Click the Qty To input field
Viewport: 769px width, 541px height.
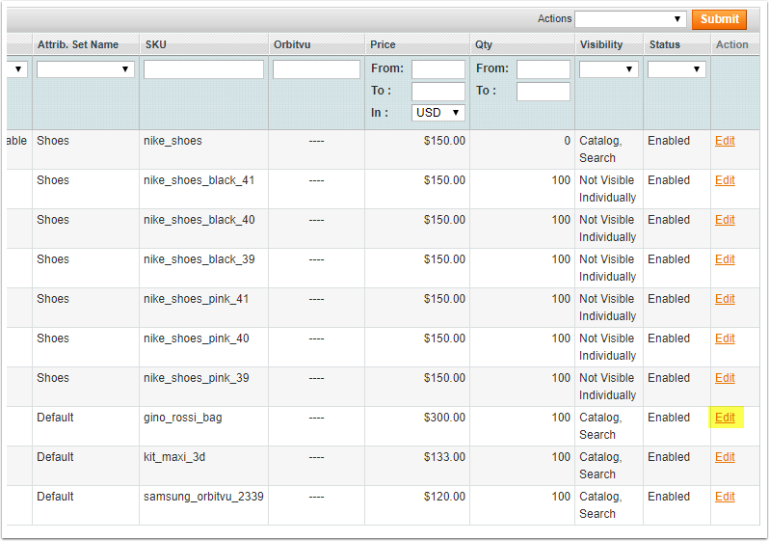pos(544,92)
